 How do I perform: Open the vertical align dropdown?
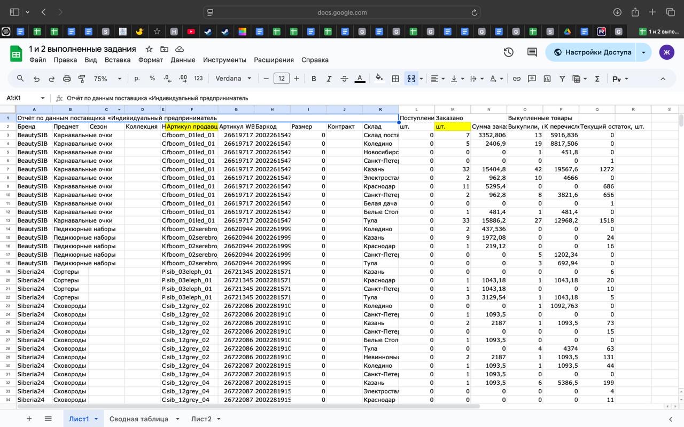click(457, 78)
